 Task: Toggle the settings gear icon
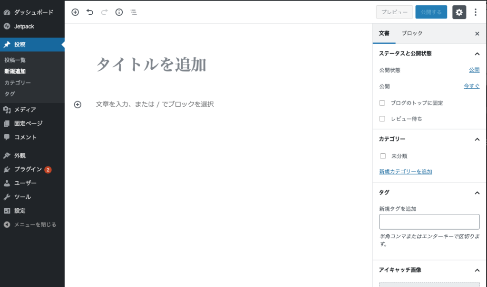coord(459,12)
